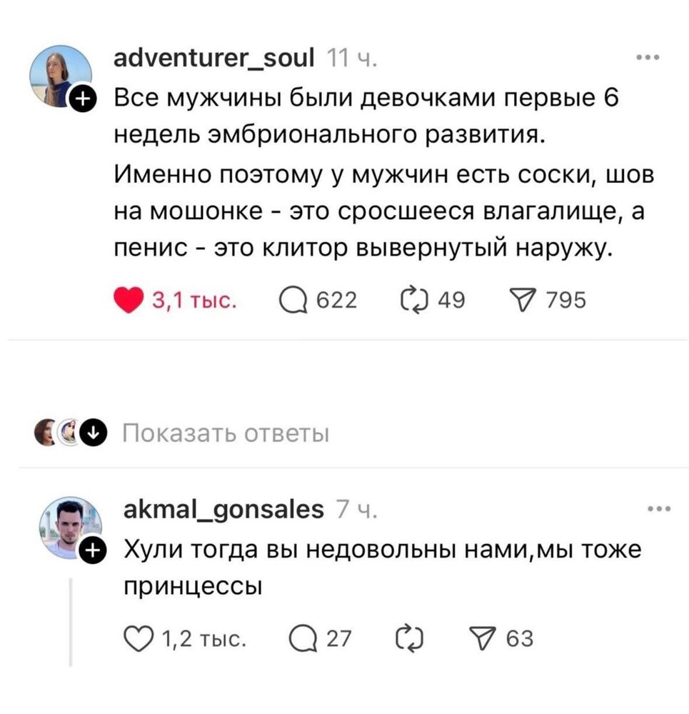Open more options for adventurer_soul's post
The image size is (689, 714).
click(x=650, y=59)
